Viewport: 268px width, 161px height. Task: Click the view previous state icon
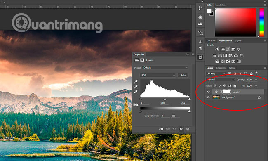(168, 129)
